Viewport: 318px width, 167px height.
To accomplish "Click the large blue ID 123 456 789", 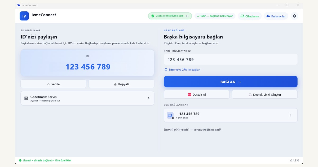I will [x=88, y=67].
